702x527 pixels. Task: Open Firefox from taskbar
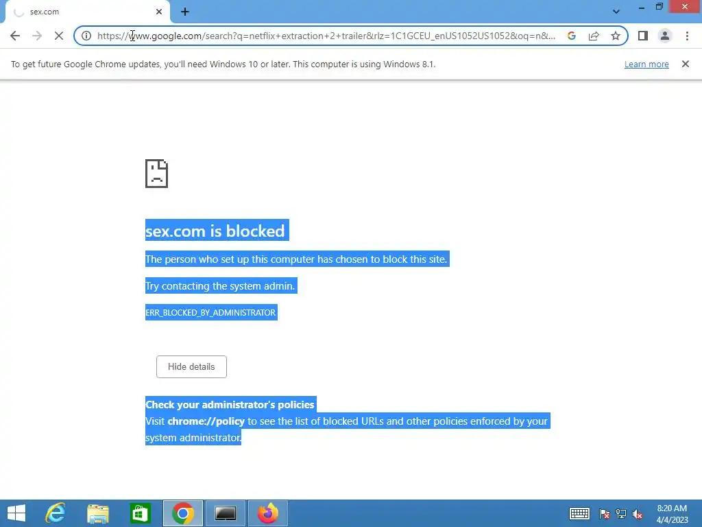[x=268, y=513]
